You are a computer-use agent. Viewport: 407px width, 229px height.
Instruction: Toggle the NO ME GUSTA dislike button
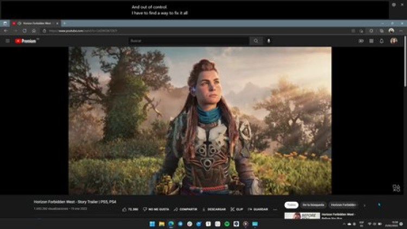(156, 209)
